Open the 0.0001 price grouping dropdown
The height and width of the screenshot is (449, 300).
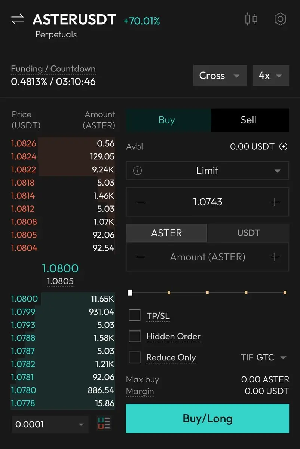[50, 424]
